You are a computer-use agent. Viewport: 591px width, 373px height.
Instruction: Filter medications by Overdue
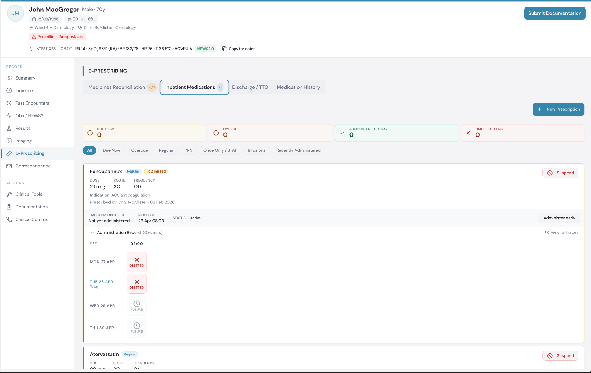pos(139,150)
